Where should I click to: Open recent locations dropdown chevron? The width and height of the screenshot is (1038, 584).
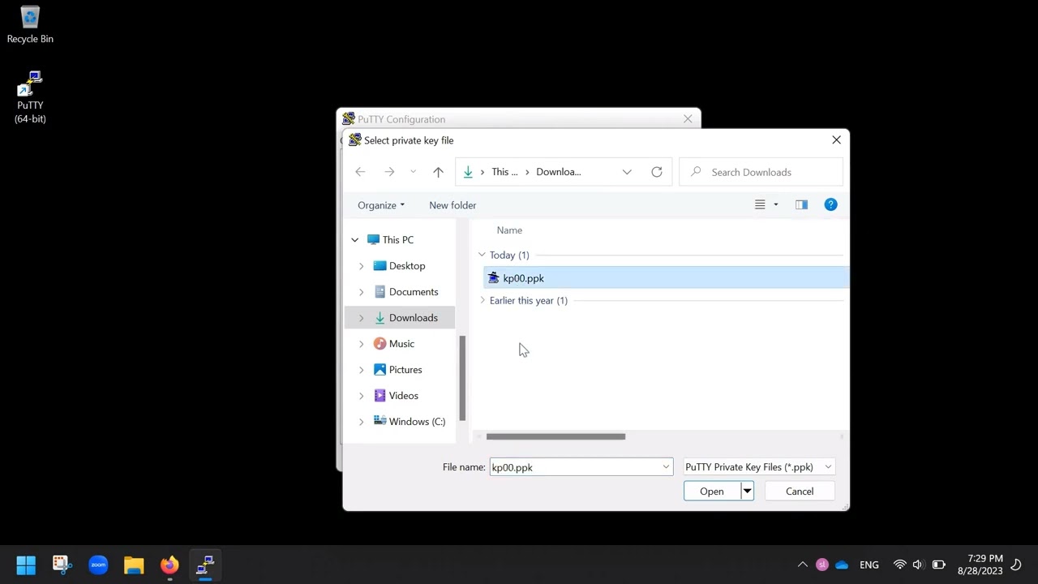point(413,172)
